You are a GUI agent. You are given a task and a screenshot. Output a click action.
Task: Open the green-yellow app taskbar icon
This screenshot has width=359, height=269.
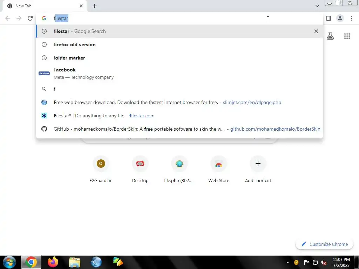tap(118, 262)
